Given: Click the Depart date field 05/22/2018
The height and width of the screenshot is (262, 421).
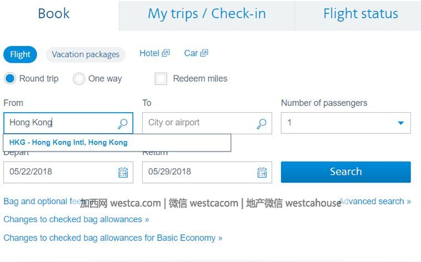Looking at the screenshot, I should pyautogui.click(x=68, y=172).
